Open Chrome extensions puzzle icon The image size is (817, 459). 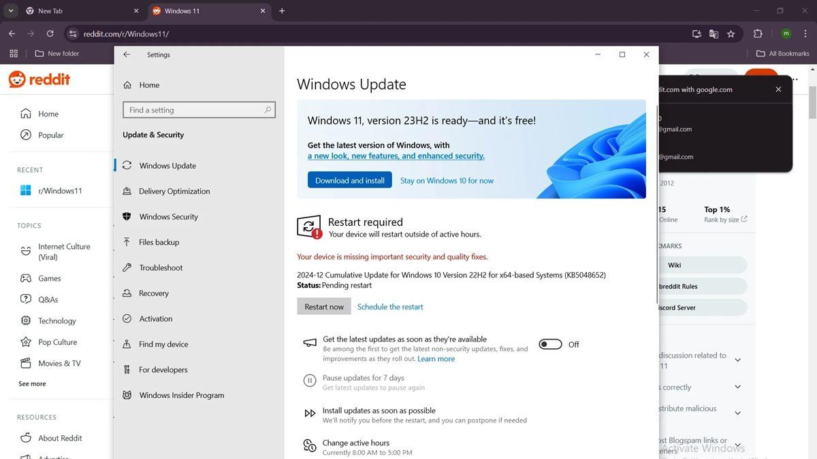[x=758, y=33]
